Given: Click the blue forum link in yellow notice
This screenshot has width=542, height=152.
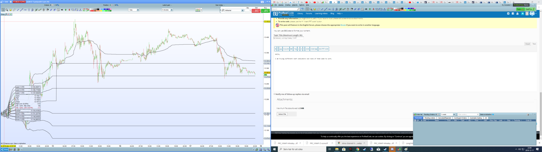Looking at the screenshot, I should tap(343, 25).
